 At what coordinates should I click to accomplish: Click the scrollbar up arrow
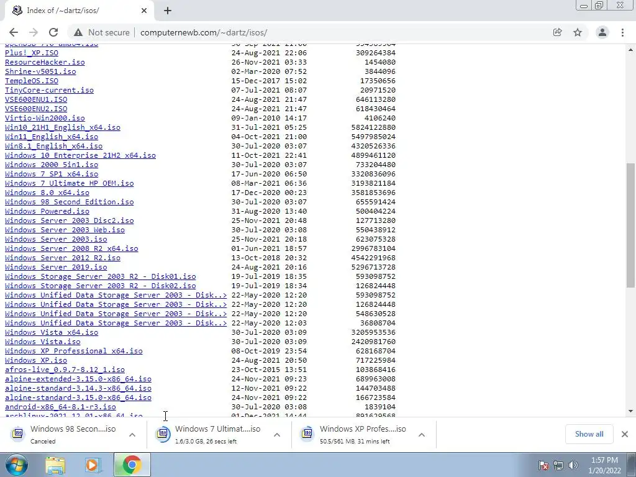pyautogui.click(x=630, y=50)
